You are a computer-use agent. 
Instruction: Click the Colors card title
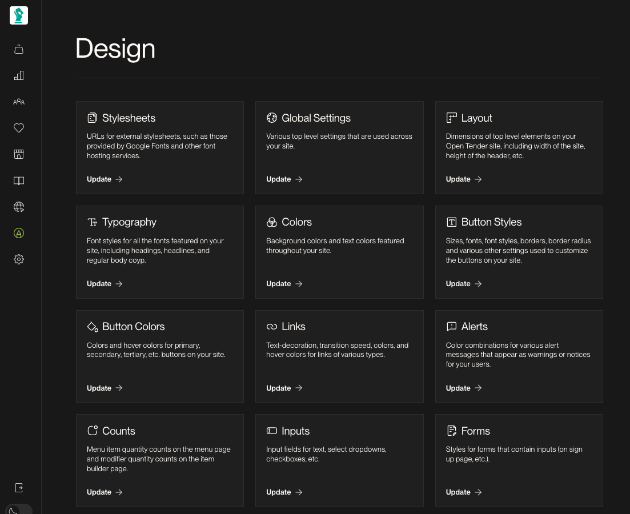pyautogui.click(x=296, y=222)
